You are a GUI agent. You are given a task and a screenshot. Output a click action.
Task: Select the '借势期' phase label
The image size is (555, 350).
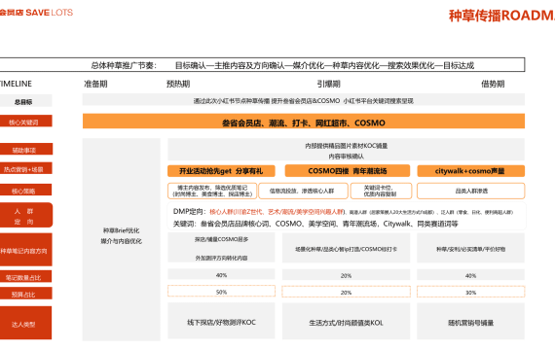493,84
